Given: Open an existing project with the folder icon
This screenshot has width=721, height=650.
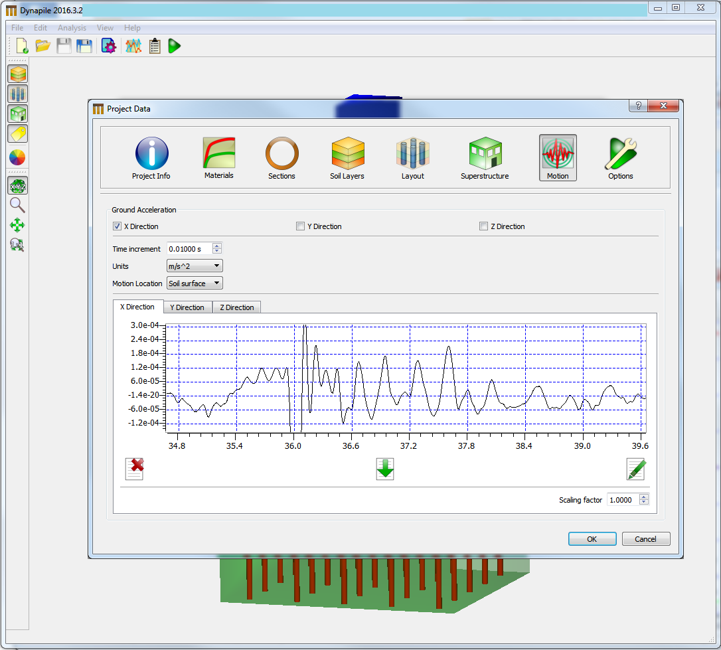Looking at the screenshot, I should click(42, 46).
